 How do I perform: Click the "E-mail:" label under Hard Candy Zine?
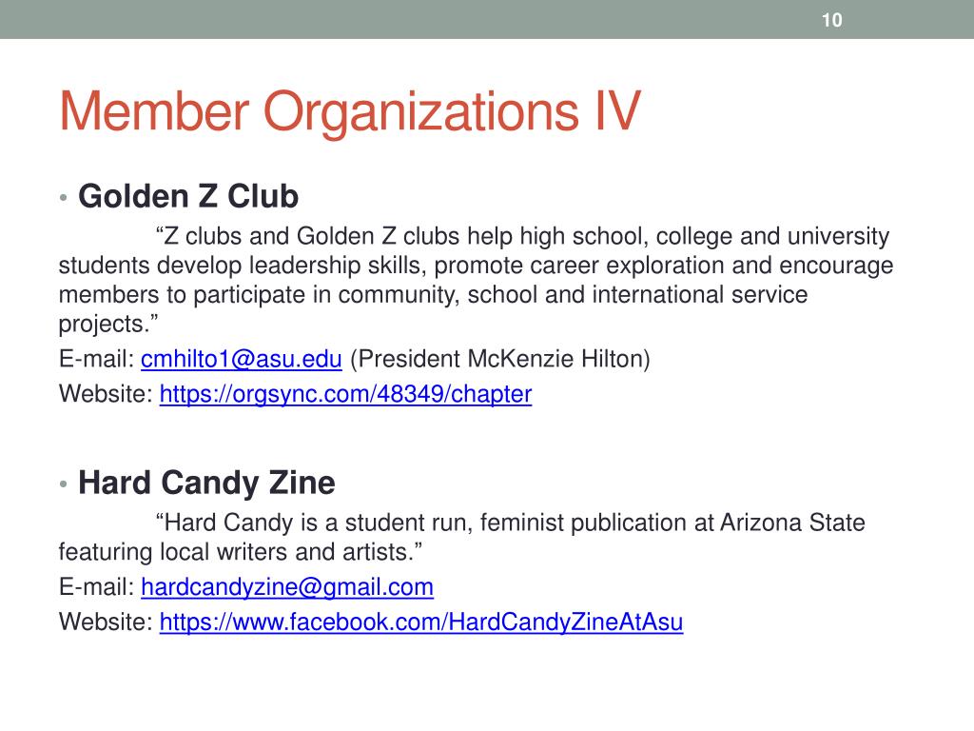pos(96,587)
